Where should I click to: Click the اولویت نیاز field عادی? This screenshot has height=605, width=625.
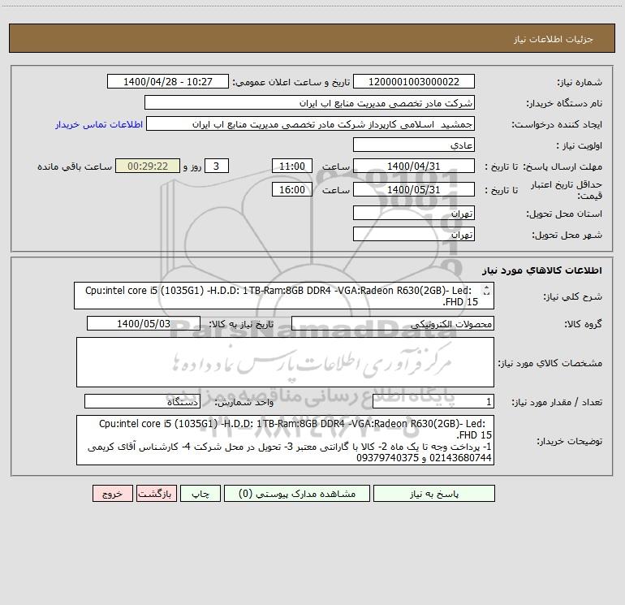point(414,145)
